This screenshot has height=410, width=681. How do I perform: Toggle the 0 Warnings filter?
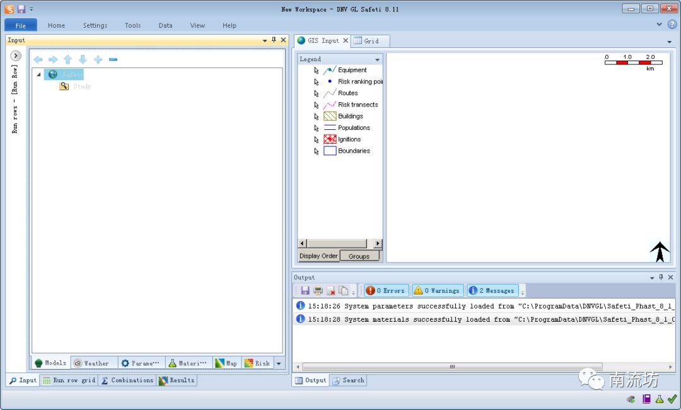click(x=437, y=291)
